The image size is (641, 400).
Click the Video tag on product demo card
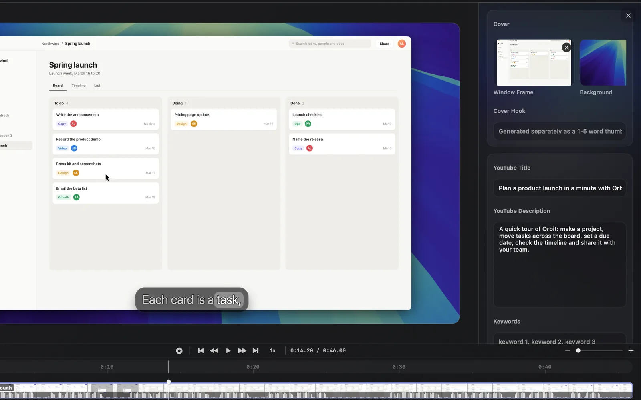[62, 148]
